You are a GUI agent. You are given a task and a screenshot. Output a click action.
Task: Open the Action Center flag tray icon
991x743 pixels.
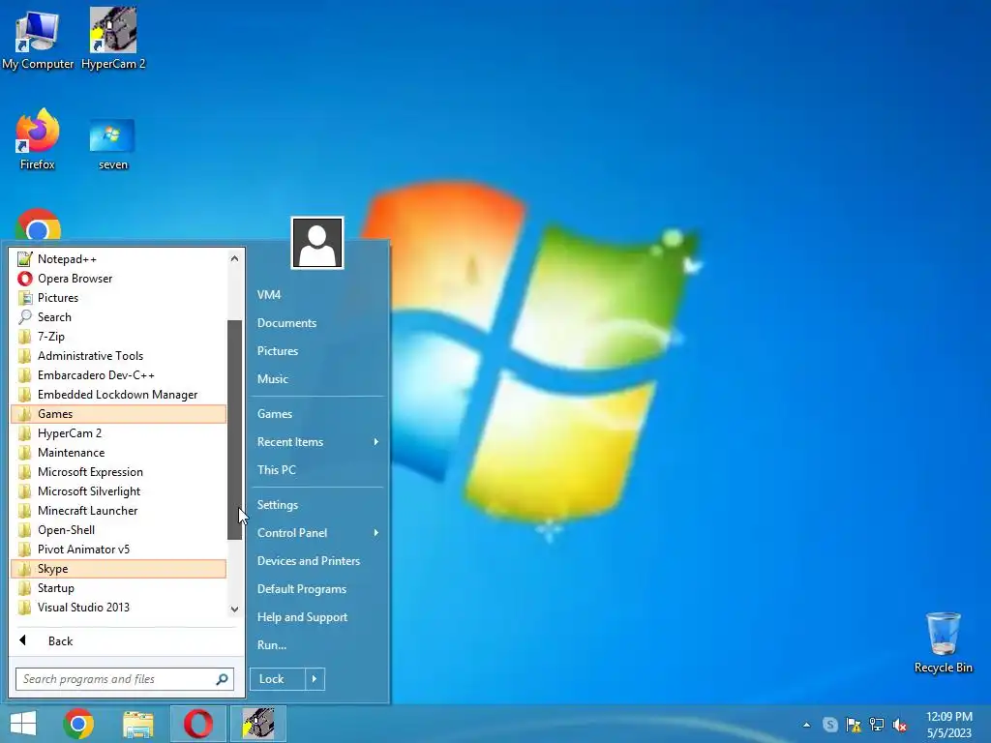[854, 725]
